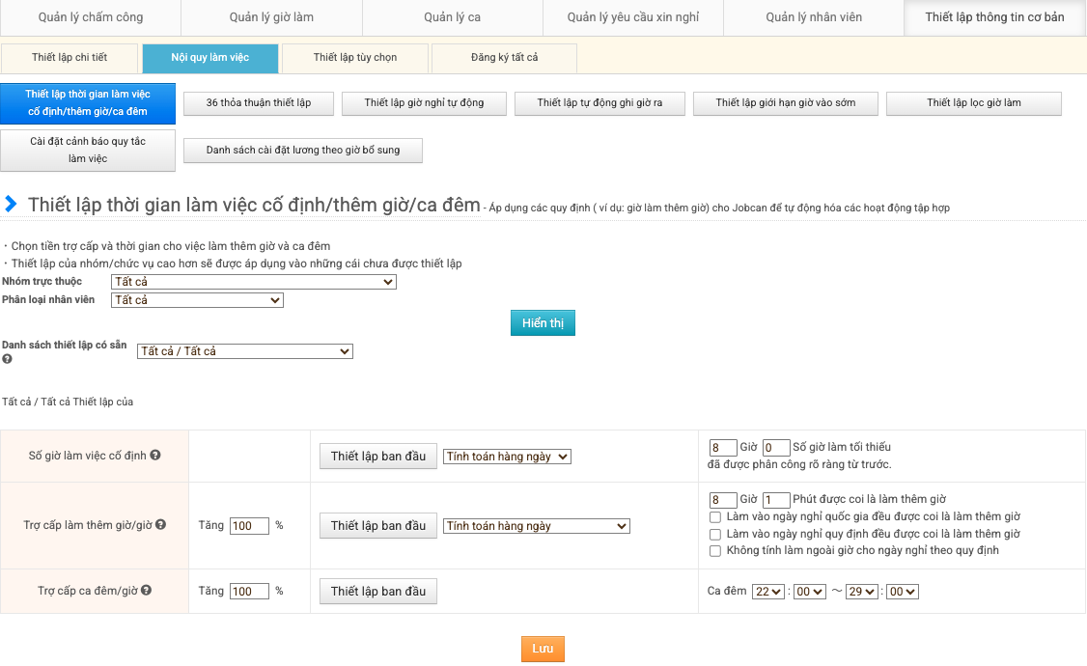The image size is (1087, 666).
Task: Open Danh sách thiết lập có sẵn dropdown
Action: [x=245, y=351]
